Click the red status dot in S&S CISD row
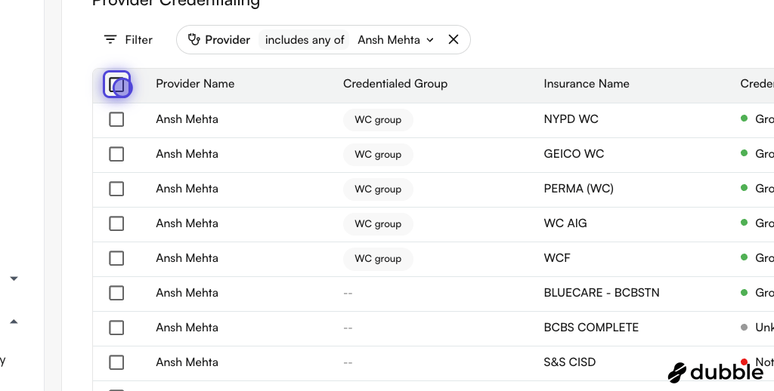Screen dimensions: 774x391 tap(744, 362)
